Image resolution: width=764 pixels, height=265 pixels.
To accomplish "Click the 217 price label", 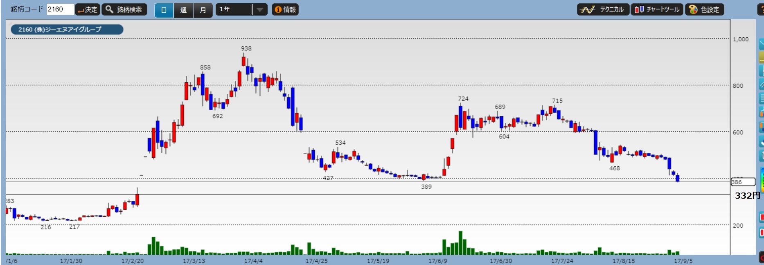I will pos(74,226).
